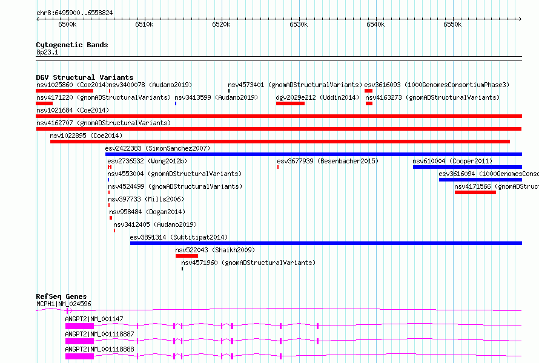Open nsv3400078 (Audano2019) variant

tap(150, 85)
